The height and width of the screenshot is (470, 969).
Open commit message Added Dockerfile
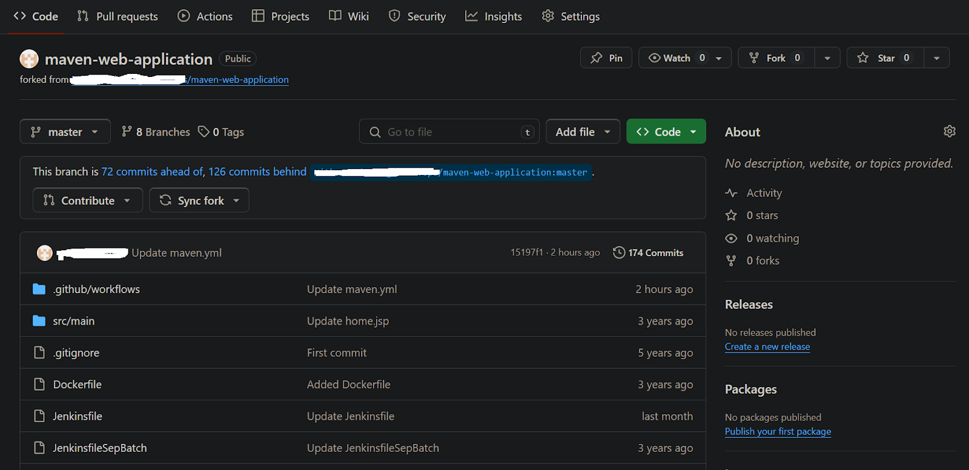349,385
